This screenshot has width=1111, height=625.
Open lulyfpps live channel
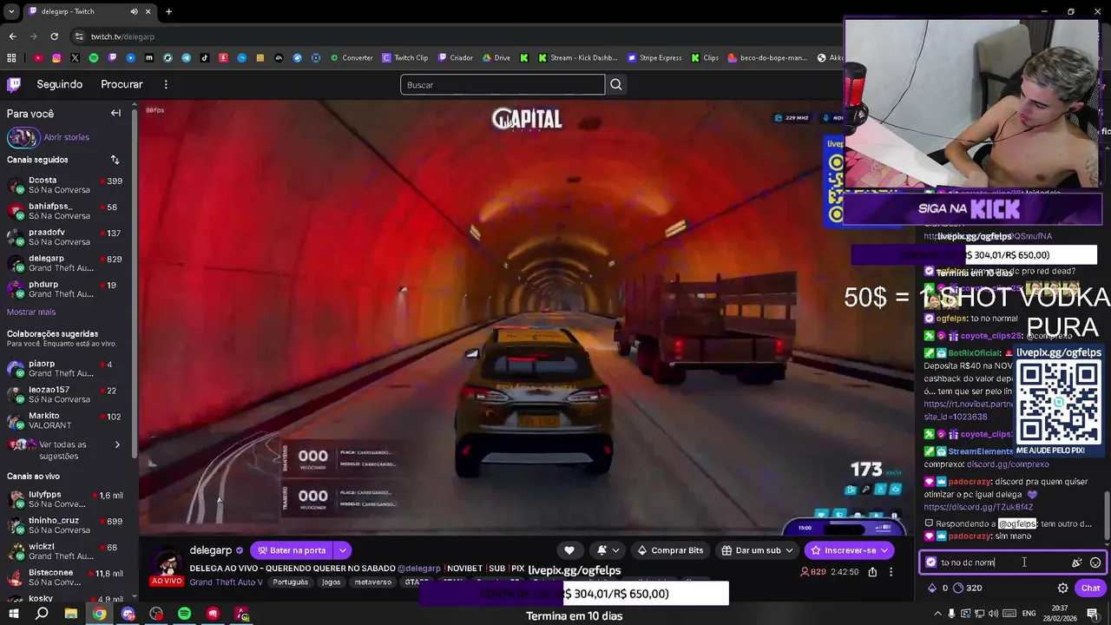point(66,499)
